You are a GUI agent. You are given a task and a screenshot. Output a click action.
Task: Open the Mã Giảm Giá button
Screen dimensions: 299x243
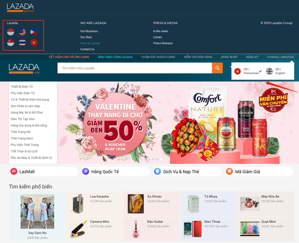(x=259, y=171)
